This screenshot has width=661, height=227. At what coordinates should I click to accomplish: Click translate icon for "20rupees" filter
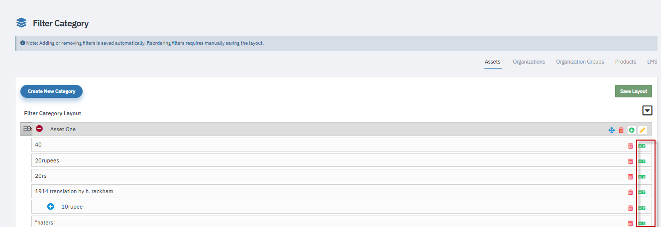tap(642, 161)
